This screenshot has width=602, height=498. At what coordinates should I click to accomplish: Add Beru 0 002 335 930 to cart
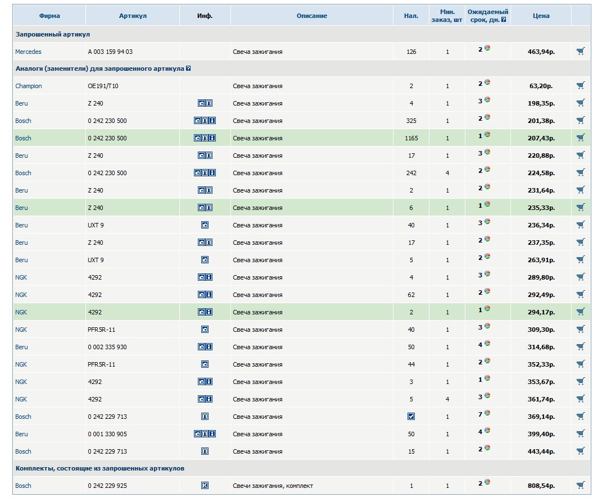(x=581, y=346)
